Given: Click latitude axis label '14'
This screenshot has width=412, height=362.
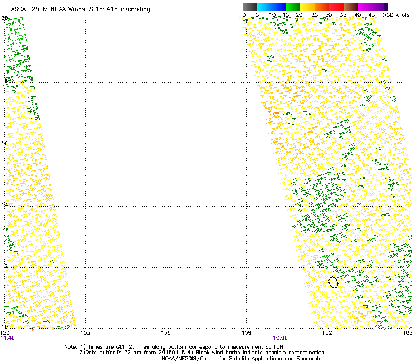Looking at the screenshot, I should 4,204.
